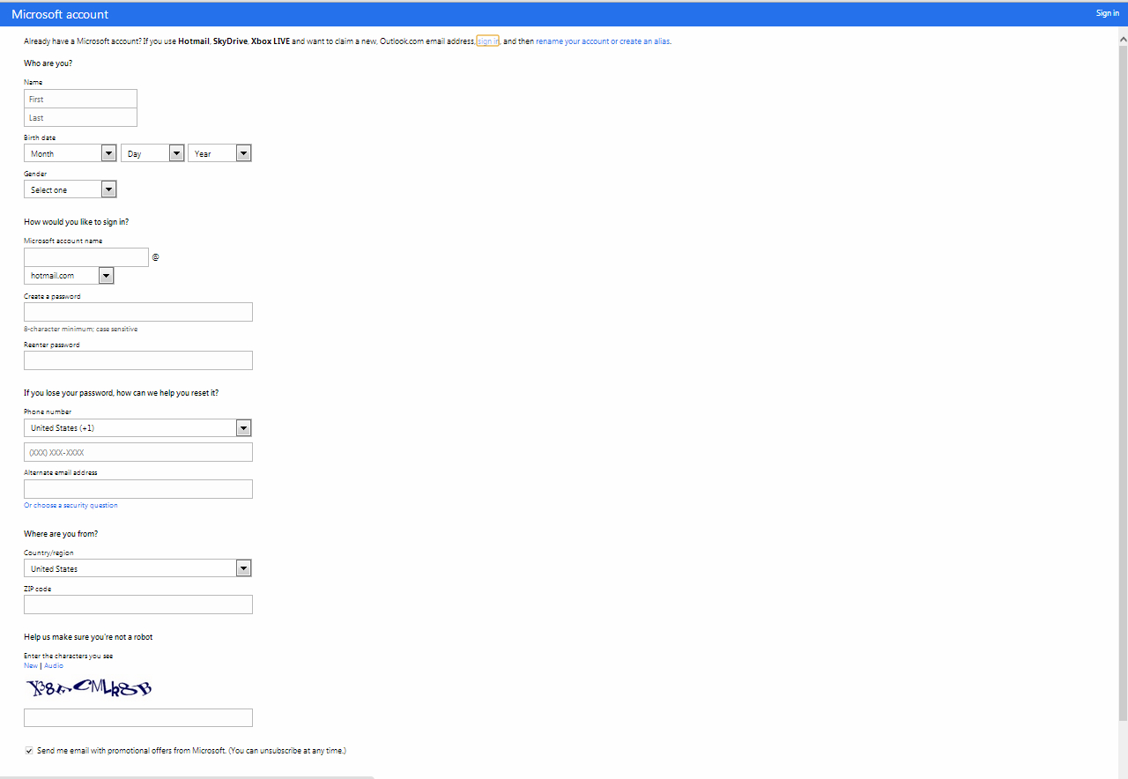The height and width of the screenshot is (779, 1128).
Task: Click the captcha characters image
Action: (x=88, y=687)
